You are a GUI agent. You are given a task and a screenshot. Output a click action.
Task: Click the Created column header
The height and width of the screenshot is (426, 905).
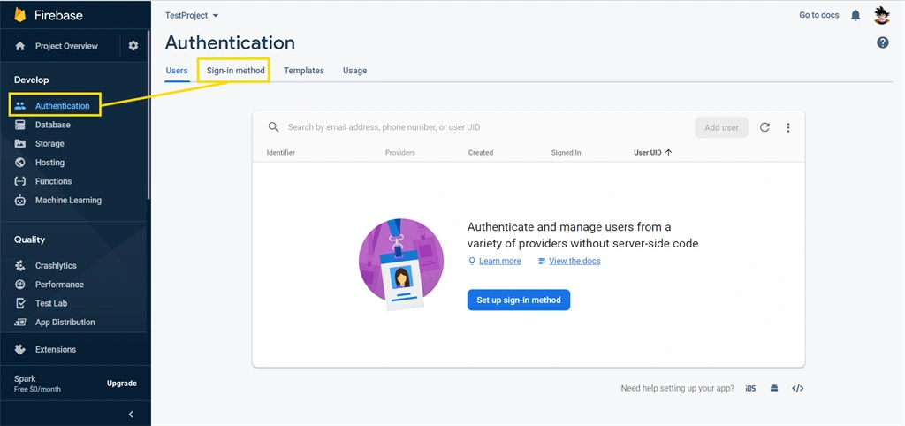(x=481, y=152)
